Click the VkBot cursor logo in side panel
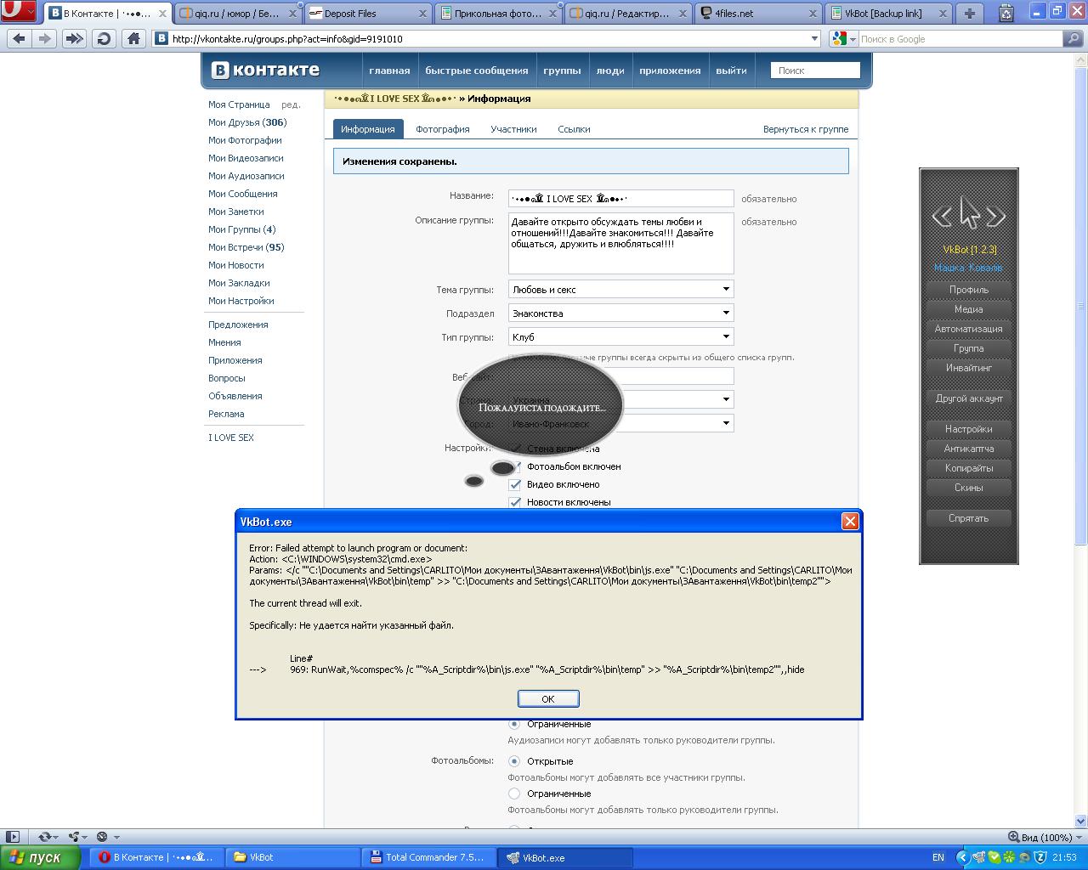 969,214
